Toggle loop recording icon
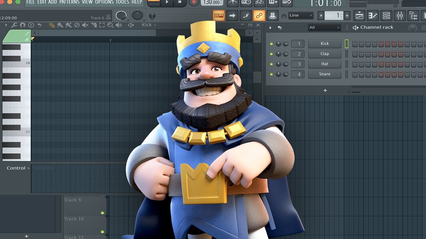This screenshot has width=426, height=239. (x=287, y=3)
